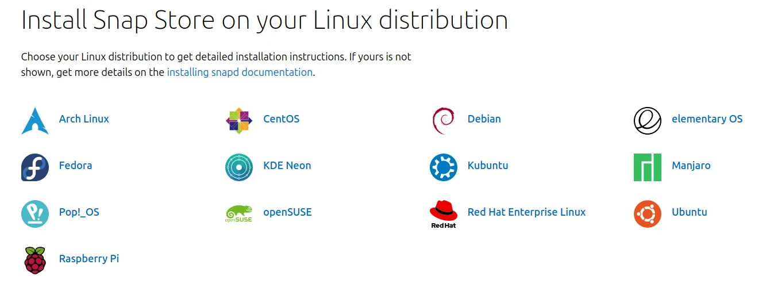Click the Debian swirl logo

(x=443, y=120)
